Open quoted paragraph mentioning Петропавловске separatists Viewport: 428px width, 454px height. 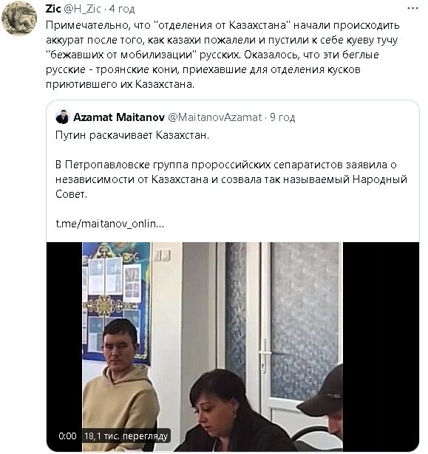(x=231, y=179)
